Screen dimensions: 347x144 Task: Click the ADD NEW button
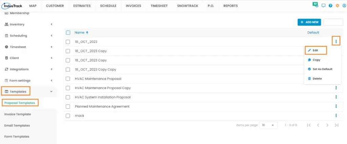pyautogui.click(x=309, y=22)
